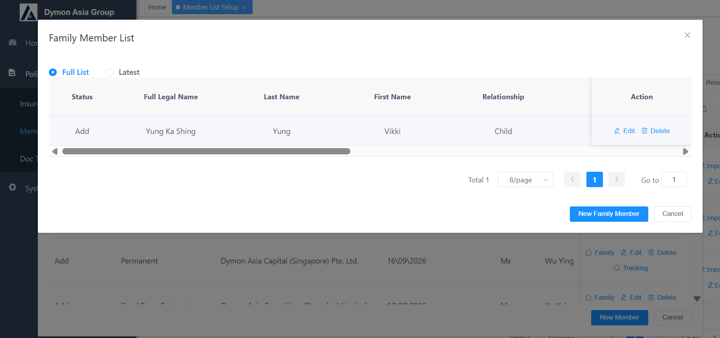Open the 8/page size dropdown
The width and height of the screenshot is (720, 338).
pyautogui.click(x=525, y=180)
